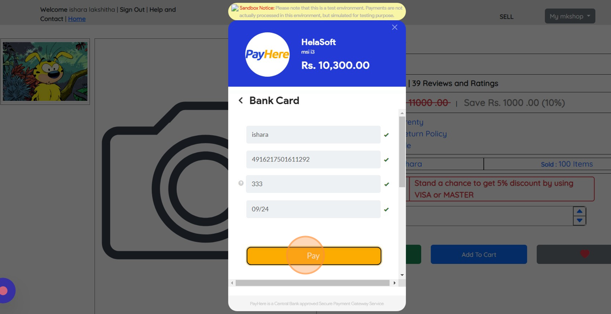
Task: Click right arrow of horizontal scrollbar
Action: (x=394, y=283)
